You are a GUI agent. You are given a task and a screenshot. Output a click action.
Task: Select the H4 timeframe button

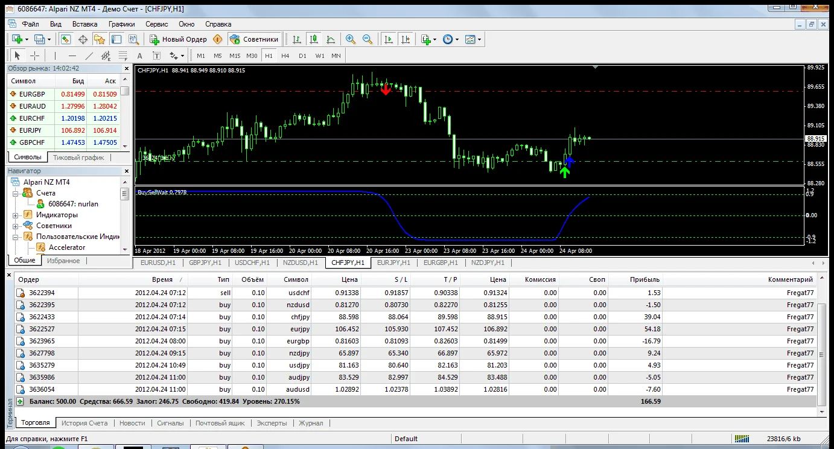(285, 56)
